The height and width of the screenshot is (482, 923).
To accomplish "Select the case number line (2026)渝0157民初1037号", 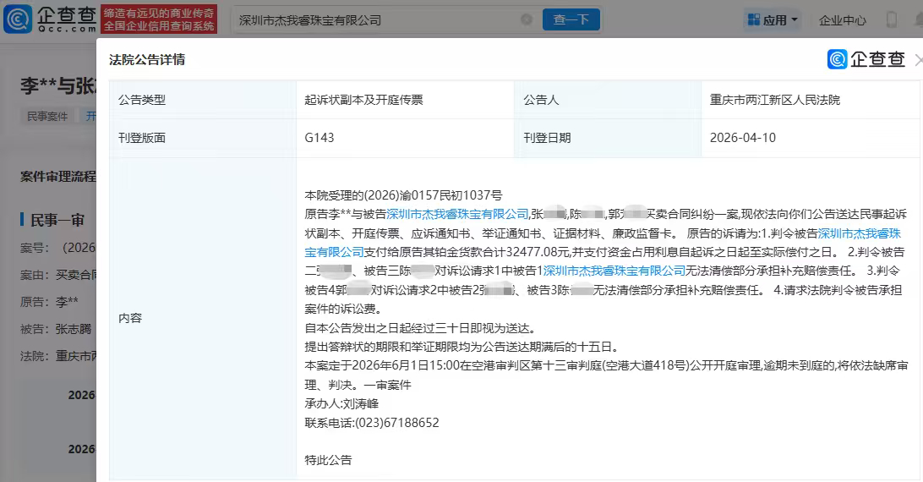I will pyautogui.click(x=403, y=195).
